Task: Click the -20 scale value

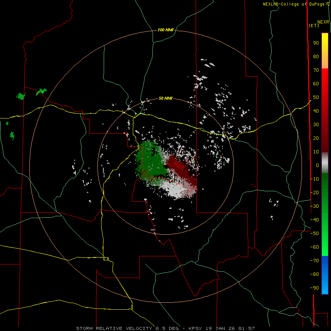Action: coord(314,192)
